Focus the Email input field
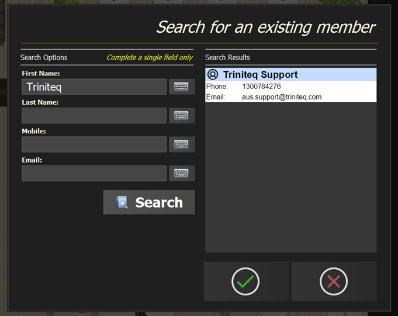The height and width of the screenshot is (316, 398). (94, 173)
